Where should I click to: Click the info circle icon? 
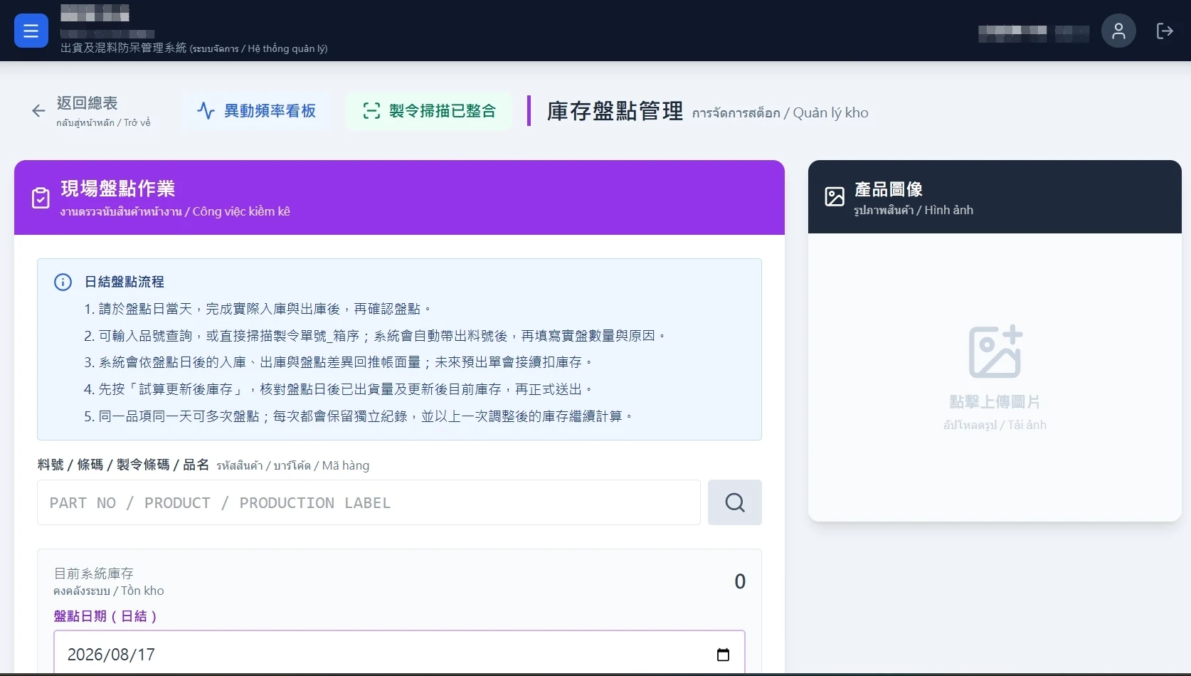(63, 282)
